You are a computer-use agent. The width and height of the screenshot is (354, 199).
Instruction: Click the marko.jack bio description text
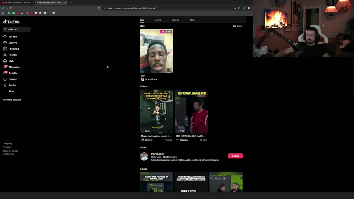pos(185,160)
